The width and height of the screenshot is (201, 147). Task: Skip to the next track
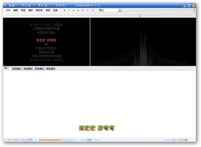pos(82,10)
